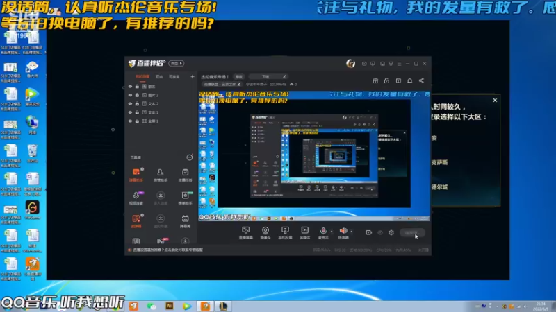Toggle the preview eye icon near settings gear

380,232
